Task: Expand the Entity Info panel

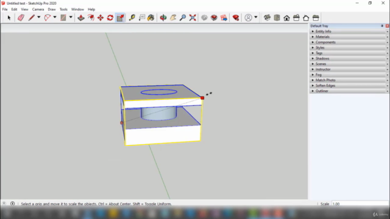Action: [x=349, y=31]
